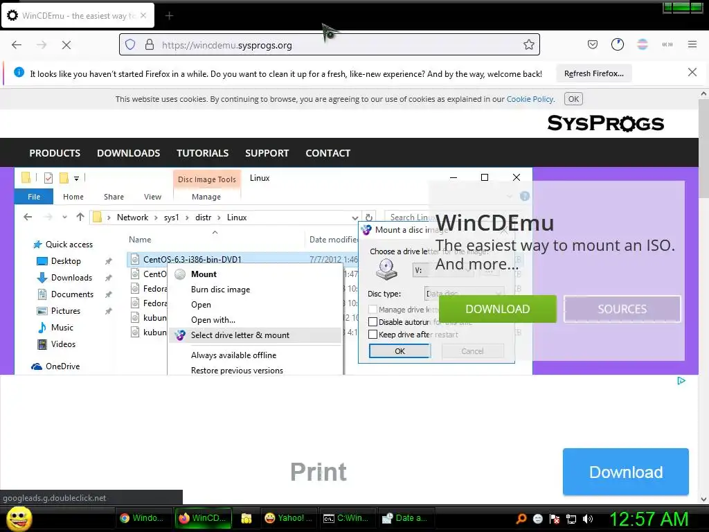
Task: Open the CONTACT navigation item
Action: point(327,153)
